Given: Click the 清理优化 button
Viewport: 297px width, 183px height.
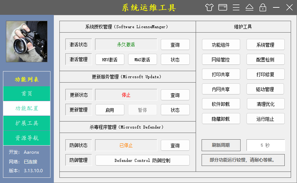Looking at the screenshot, I should click(265, 104).
